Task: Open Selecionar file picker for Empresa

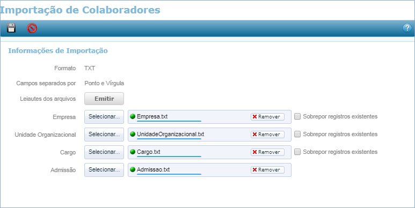Action: pos(104,116)
